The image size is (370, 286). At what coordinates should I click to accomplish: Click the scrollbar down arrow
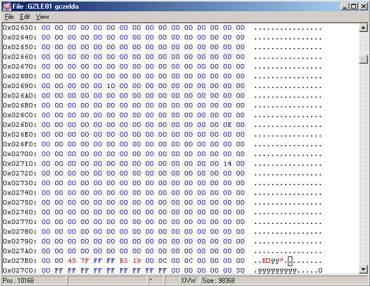coord(364,270)
